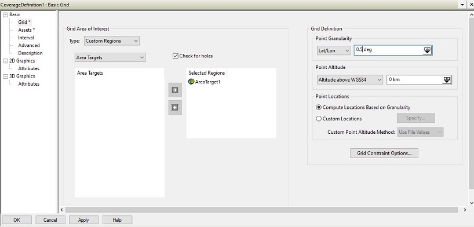
Task: Open unit menu icon in granularity field
Action: [427, 50]
